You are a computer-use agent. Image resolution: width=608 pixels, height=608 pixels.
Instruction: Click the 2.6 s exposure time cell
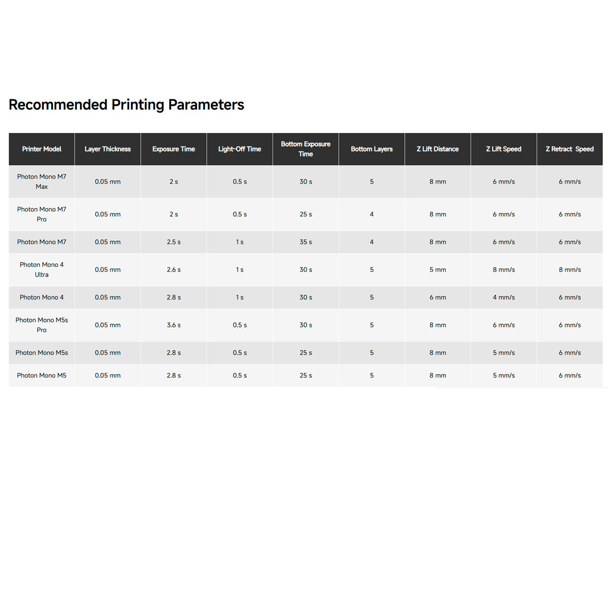coord(174,270)
